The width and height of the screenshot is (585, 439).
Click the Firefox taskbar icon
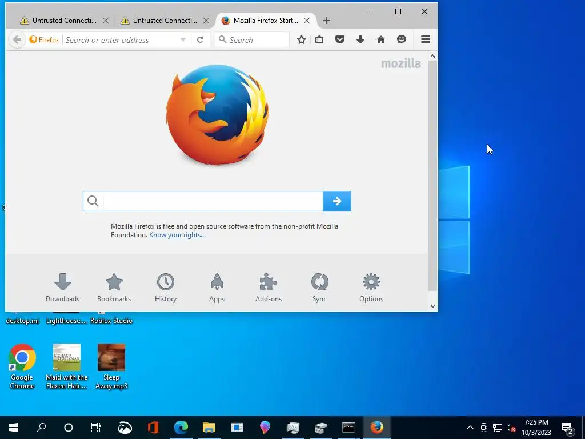pyautogui.click(x=377, y=428)
